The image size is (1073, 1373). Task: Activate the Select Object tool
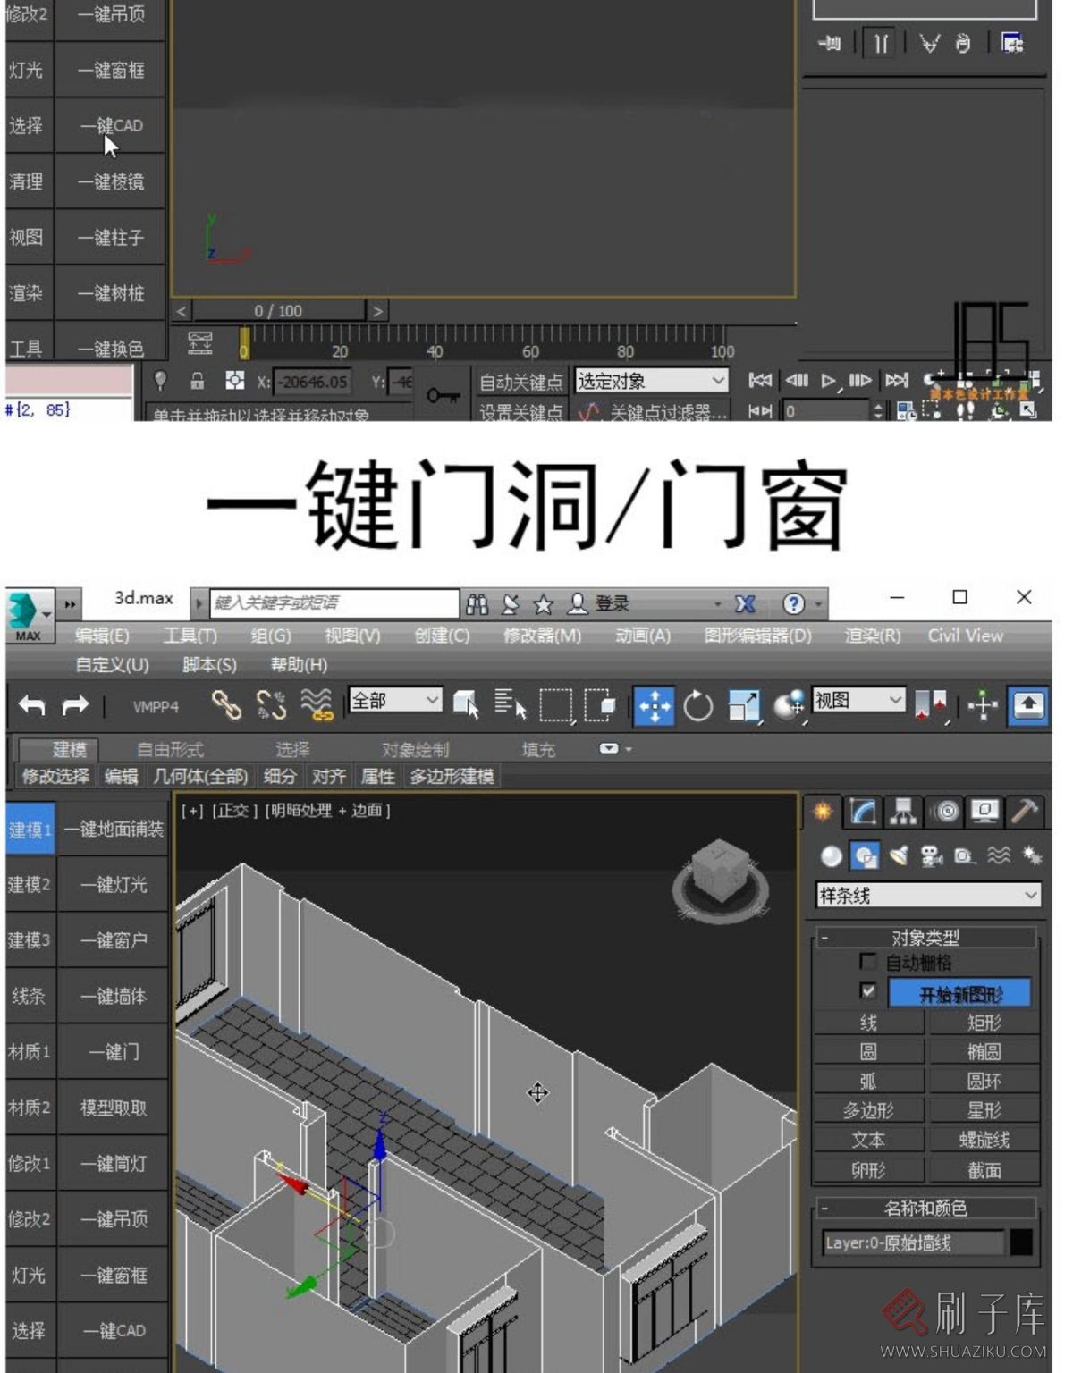pyautogui.click(x=466, y=705)
